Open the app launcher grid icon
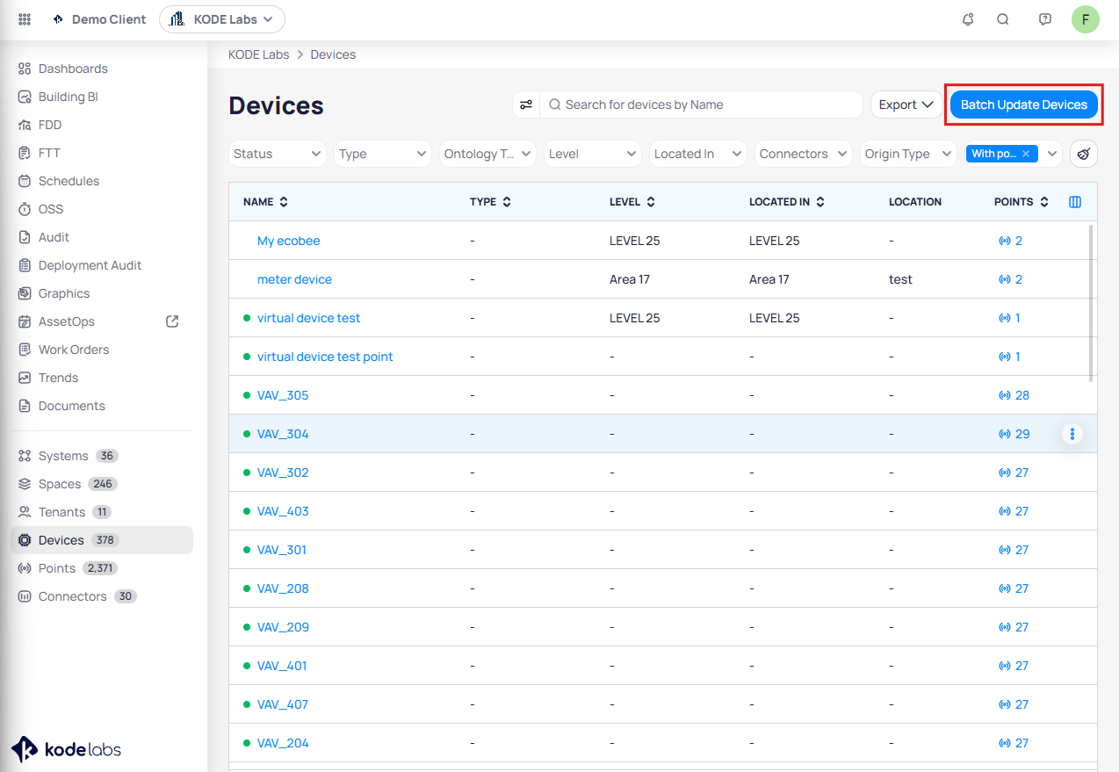 25,19
